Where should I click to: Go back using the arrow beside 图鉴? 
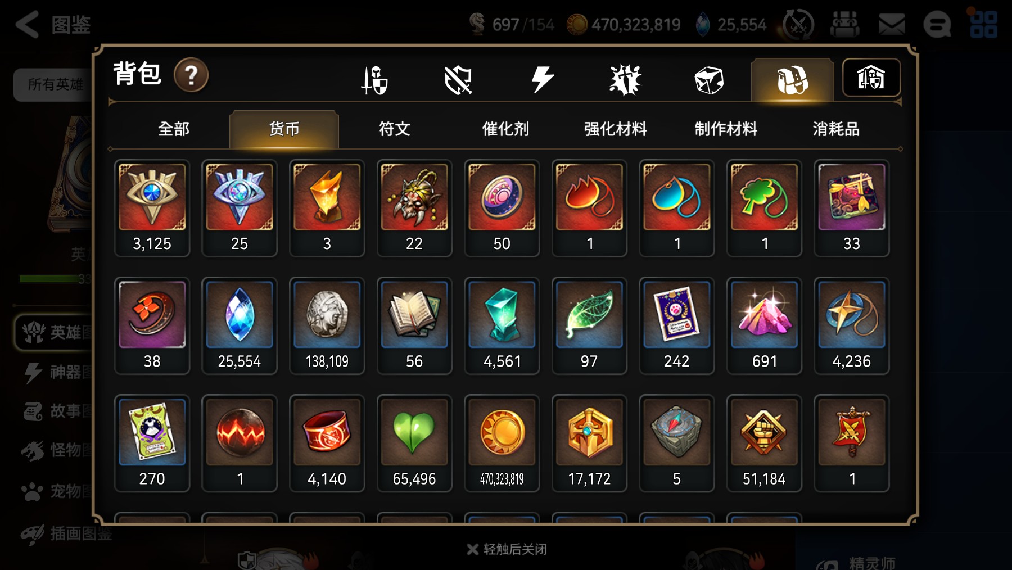pyautogui.click(x=27, y=24)
